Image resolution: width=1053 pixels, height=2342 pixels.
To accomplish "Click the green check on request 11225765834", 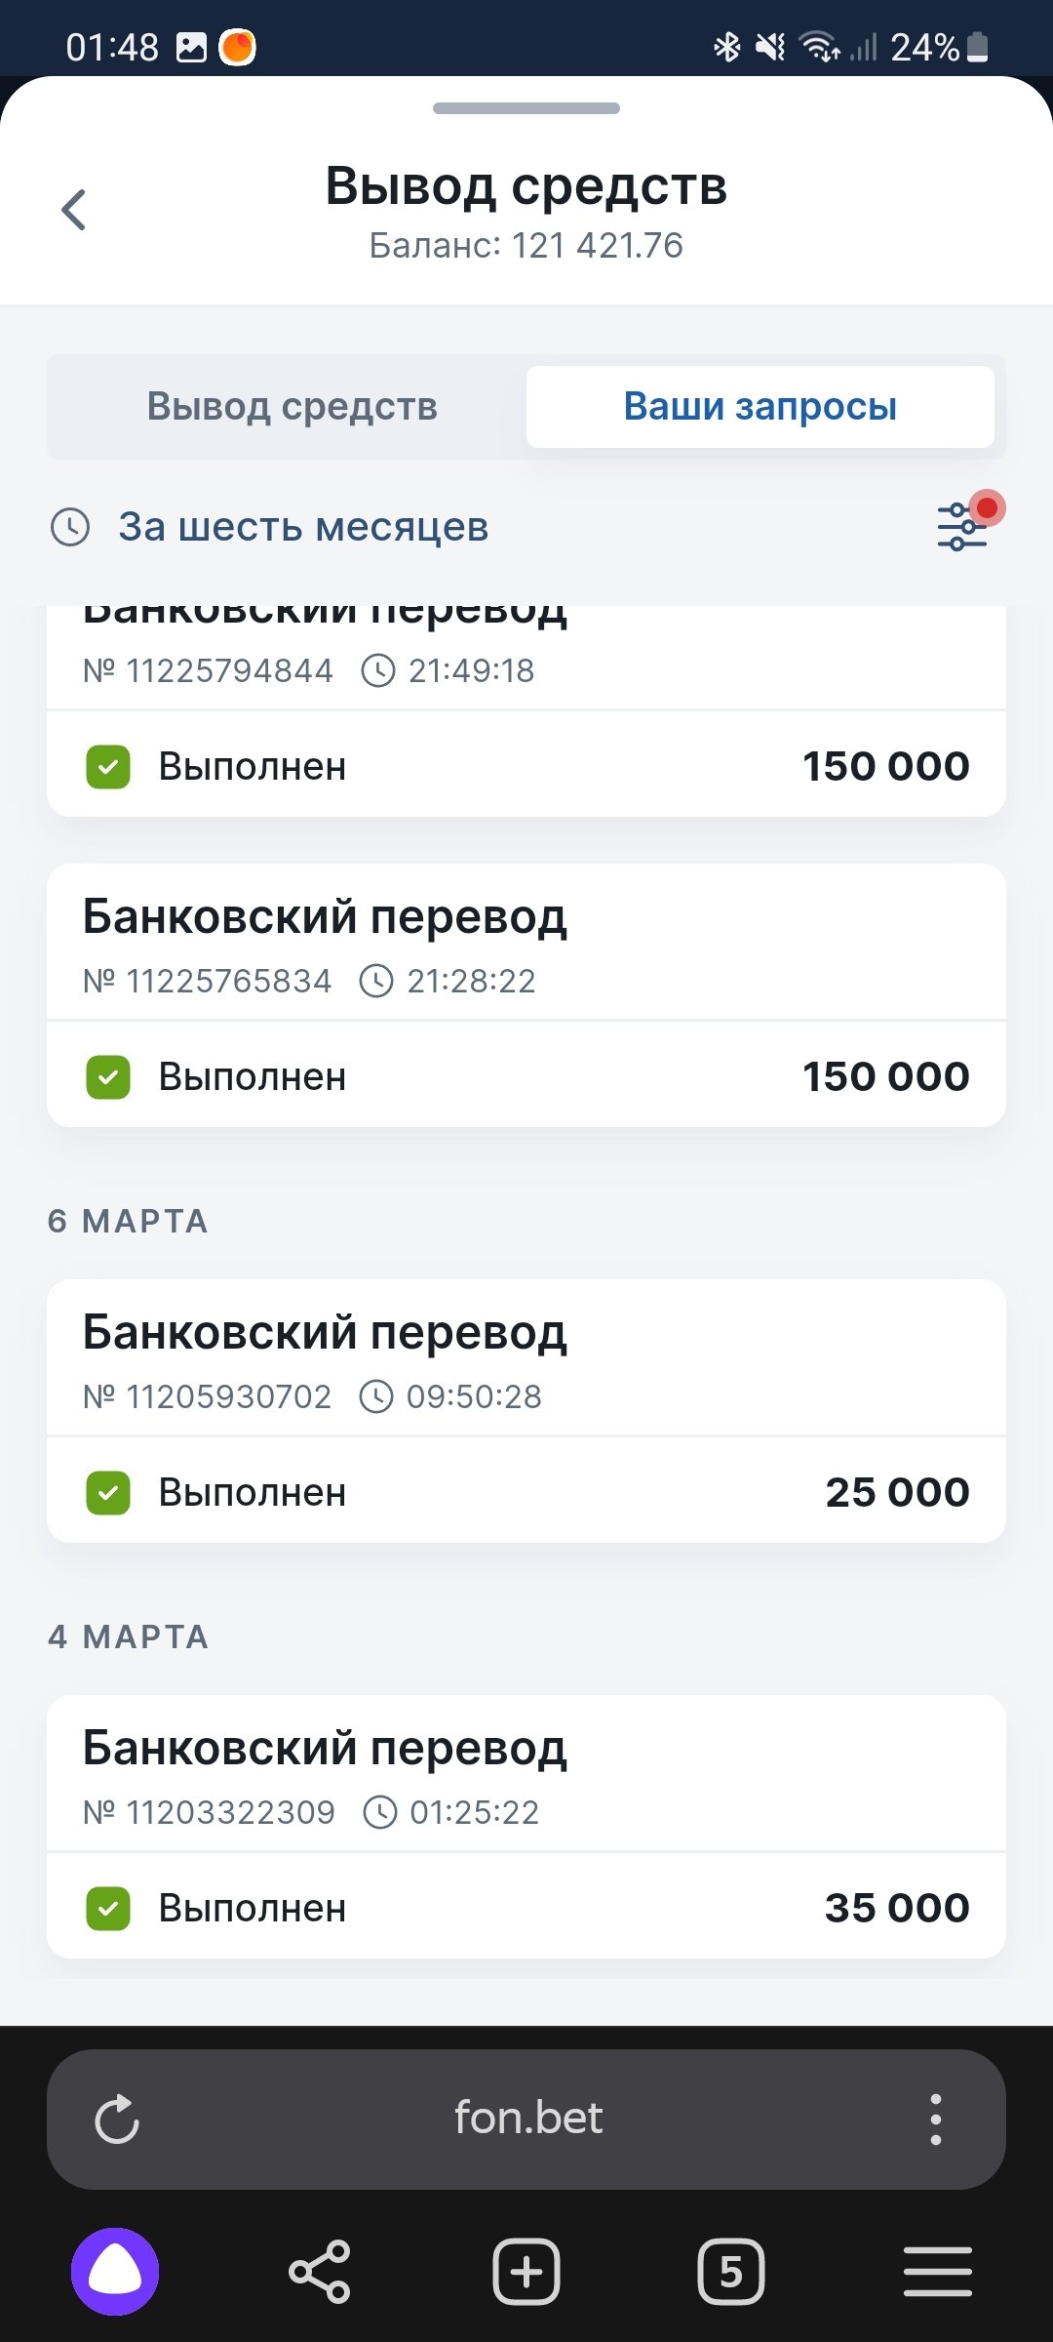I will (x=108, y=1077).
